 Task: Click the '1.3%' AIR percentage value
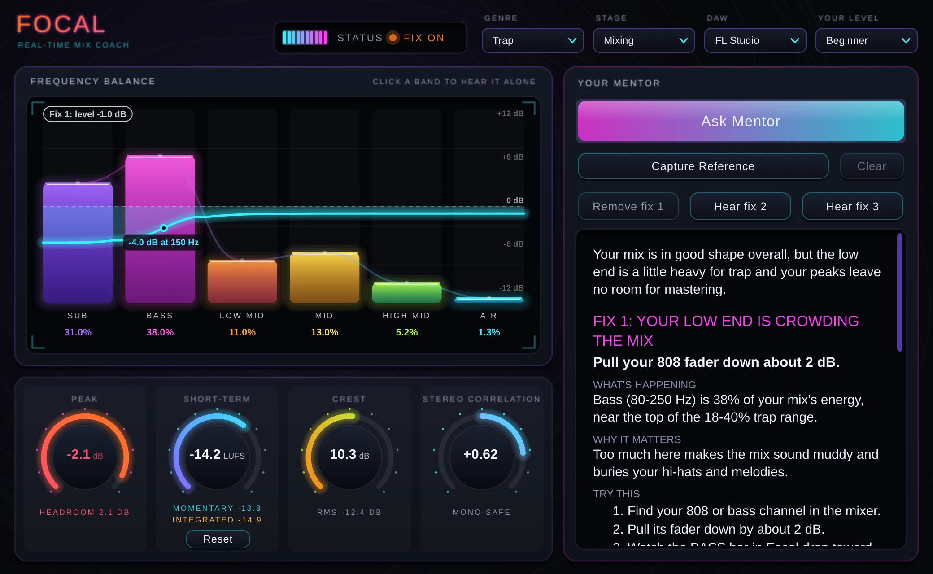(x=489, y=332)
